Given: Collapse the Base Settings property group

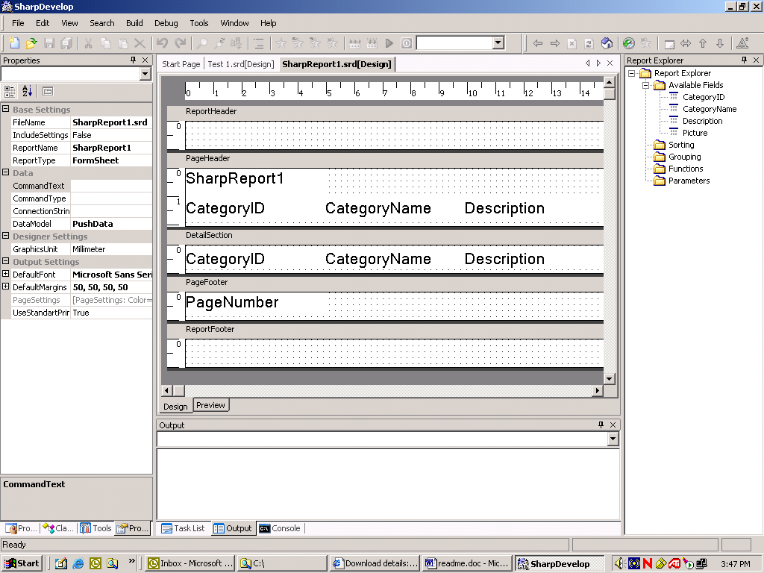Looking at the screenshot, I should (x=6, y=110).
